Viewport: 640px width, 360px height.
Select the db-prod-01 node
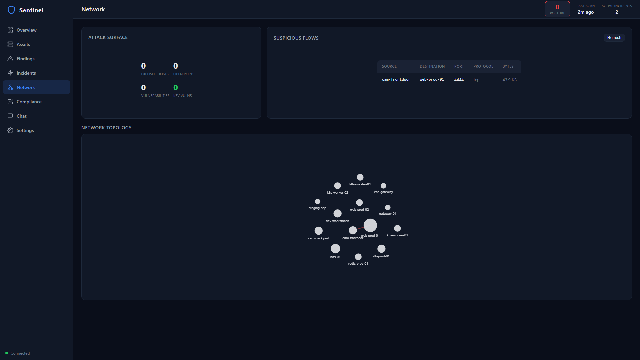click(381, 248)
